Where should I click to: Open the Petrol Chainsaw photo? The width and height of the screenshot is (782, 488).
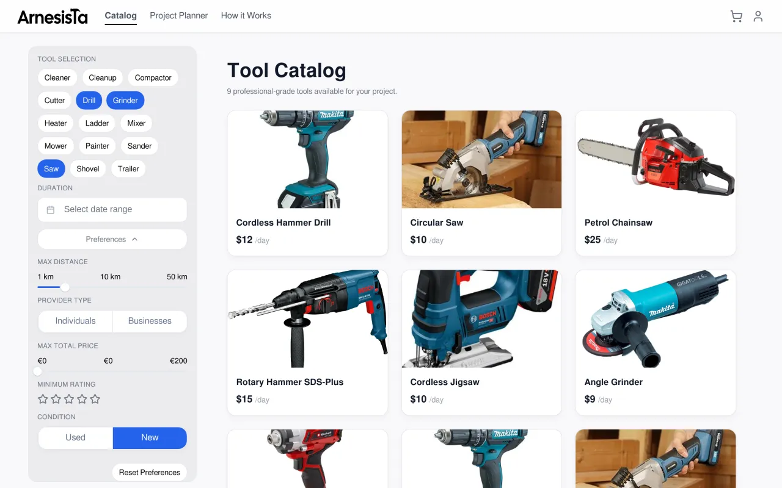[656, 159]
